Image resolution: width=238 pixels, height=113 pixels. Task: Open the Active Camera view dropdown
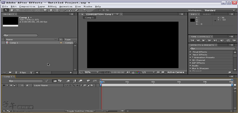click(x=176, y=72)
